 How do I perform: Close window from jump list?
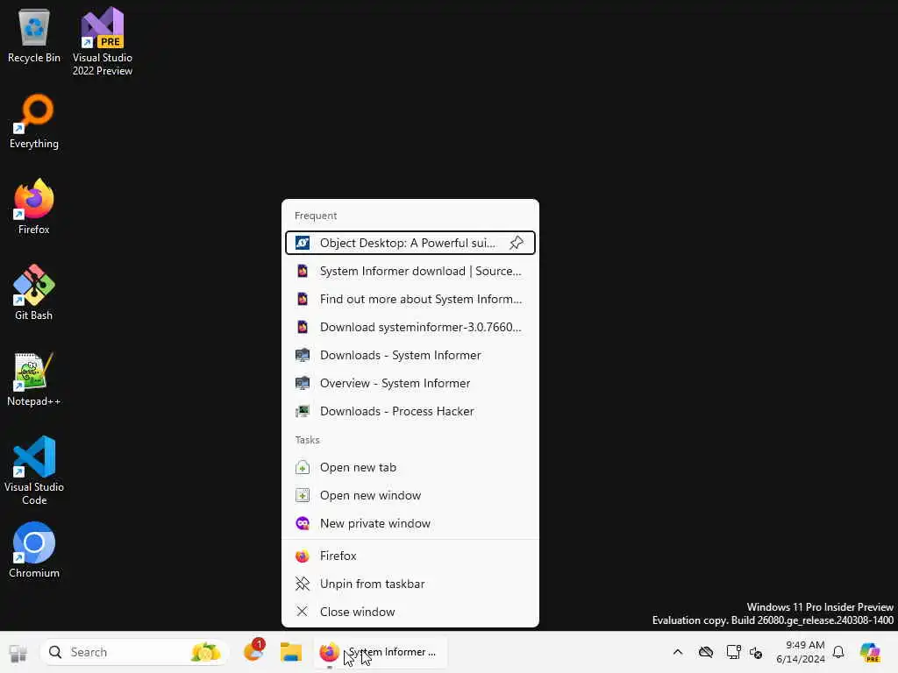[410, 612]
